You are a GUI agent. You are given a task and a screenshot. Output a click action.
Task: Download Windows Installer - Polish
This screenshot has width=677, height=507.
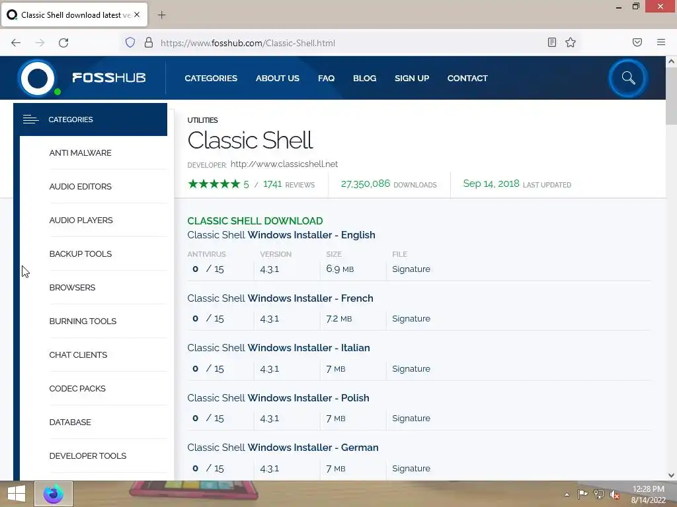click(x=278, y=398)
